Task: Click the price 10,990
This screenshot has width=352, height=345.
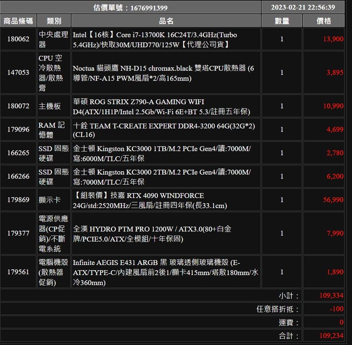Action: [x=333, y=106]
